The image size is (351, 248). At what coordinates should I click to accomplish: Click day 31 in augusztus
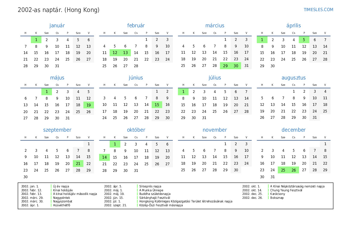314,118
